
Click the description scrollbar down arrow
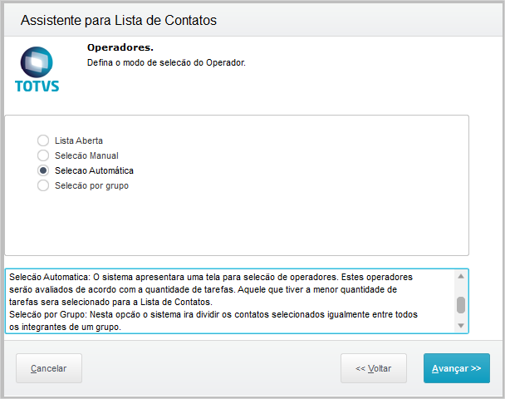coord(461,326)
